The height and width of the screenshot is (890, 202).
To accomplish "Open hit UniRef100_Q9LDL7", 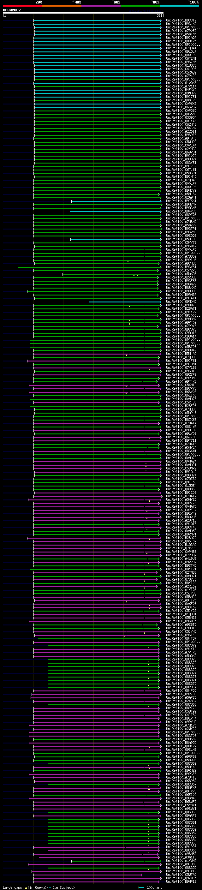I will coord(181,52).
